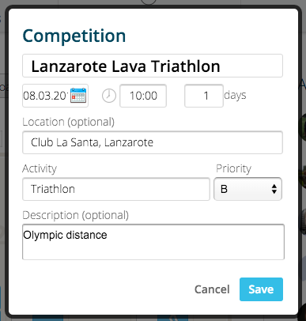Image resolution: width=306 pixels, height=321 pixels.
Task: Save the competition
Action: (261, 289)
